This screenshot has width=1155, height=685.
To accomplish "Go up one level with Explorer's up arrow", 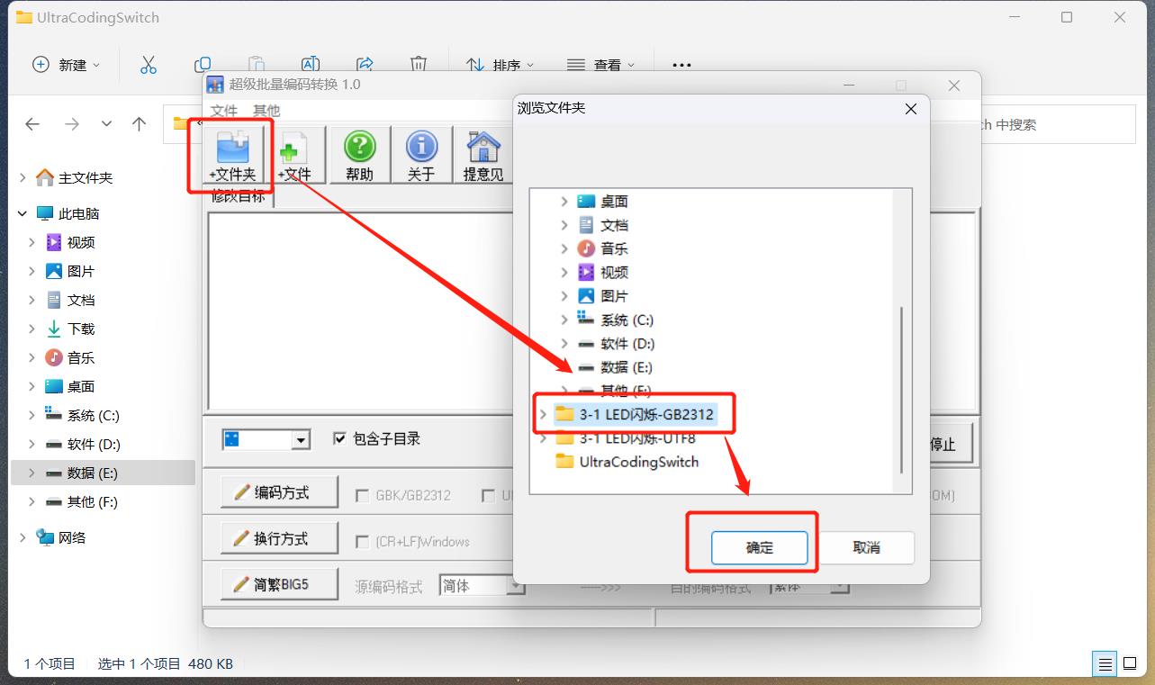I will click(x=139, y=124).
